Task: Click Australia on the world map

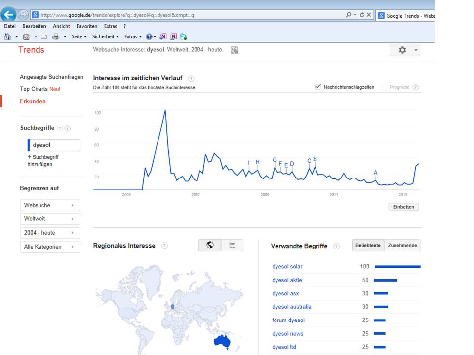Action: (222, 341)
